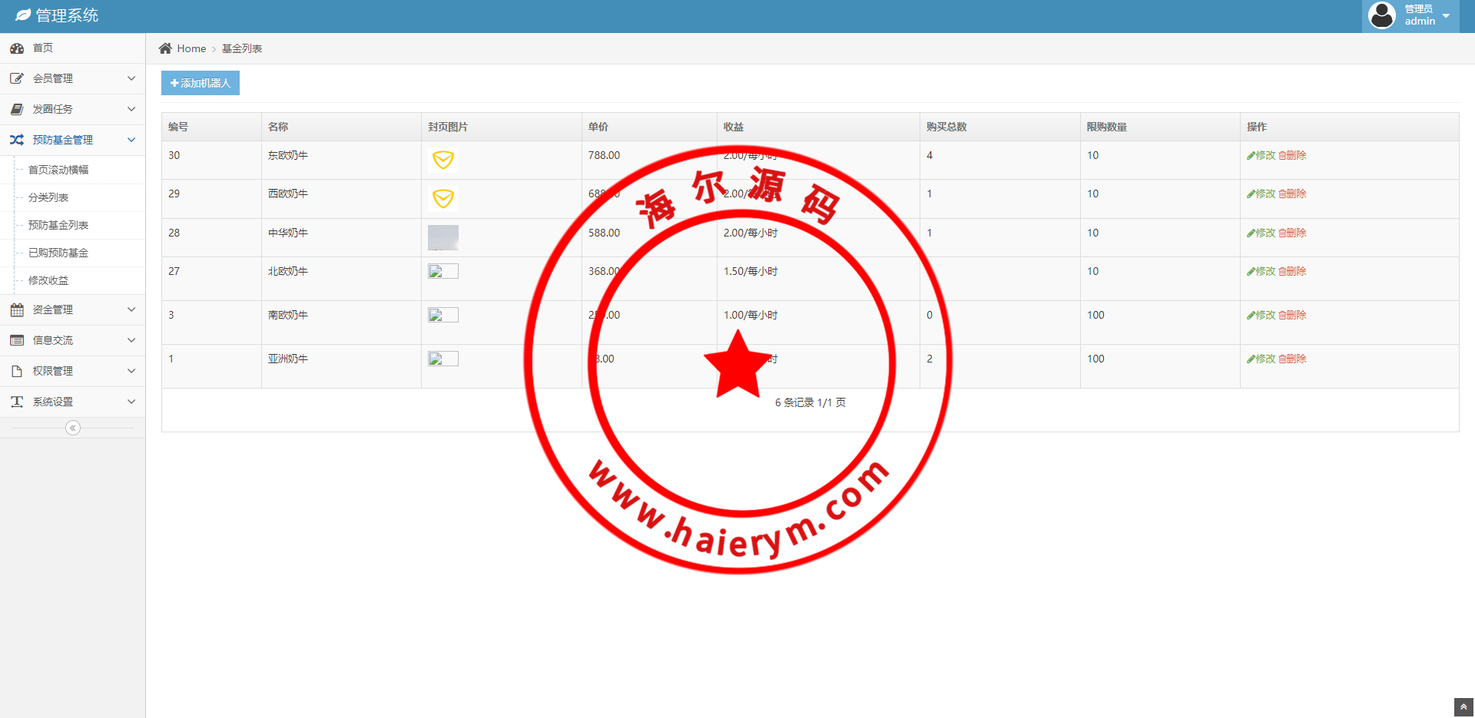Click the dashboard icon beside 首页
Image resolution: width=1475 pixels, height=718 pixels.
pos(17,48)
